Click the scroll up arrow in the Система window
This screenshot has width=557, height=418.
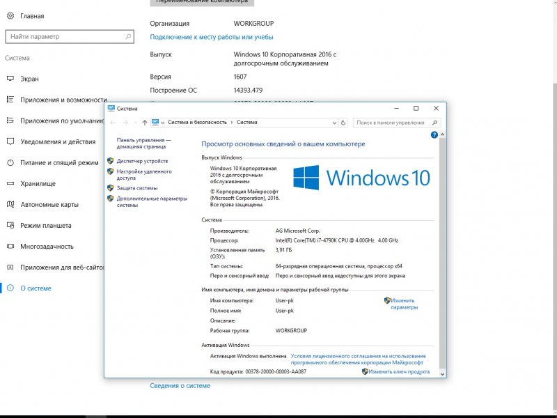click(442, 134)
